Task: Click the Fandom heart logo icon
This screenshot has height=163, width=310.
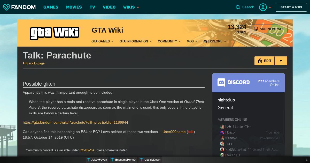Action: 6,7
